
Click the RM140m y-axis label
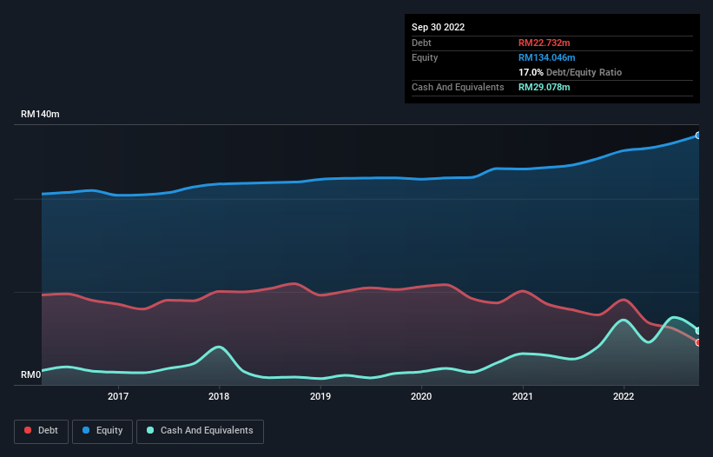click(40, 114)
